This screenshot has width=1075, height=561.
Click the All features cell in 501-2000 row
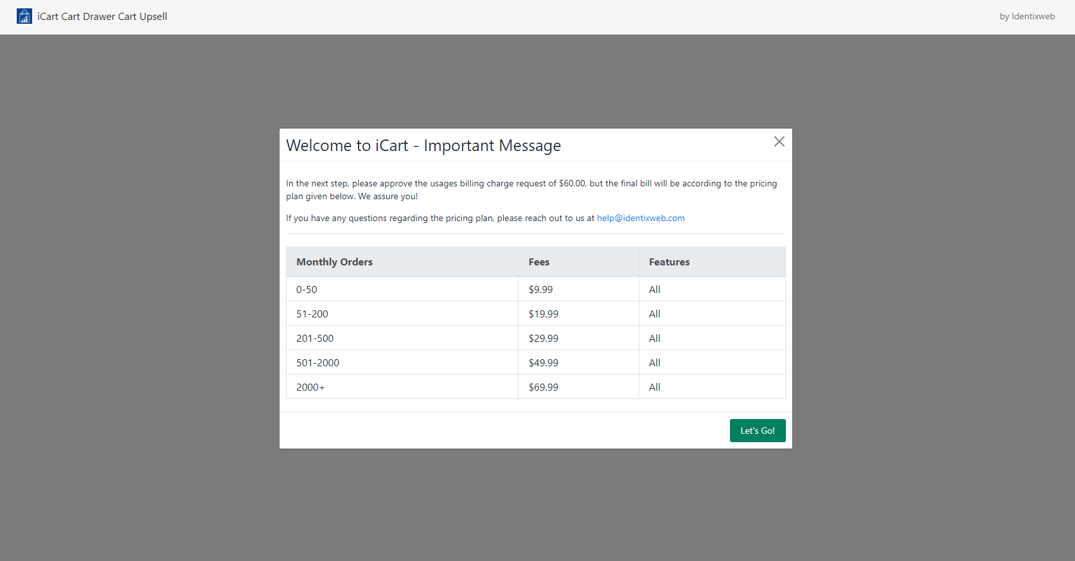pos(712,362)
